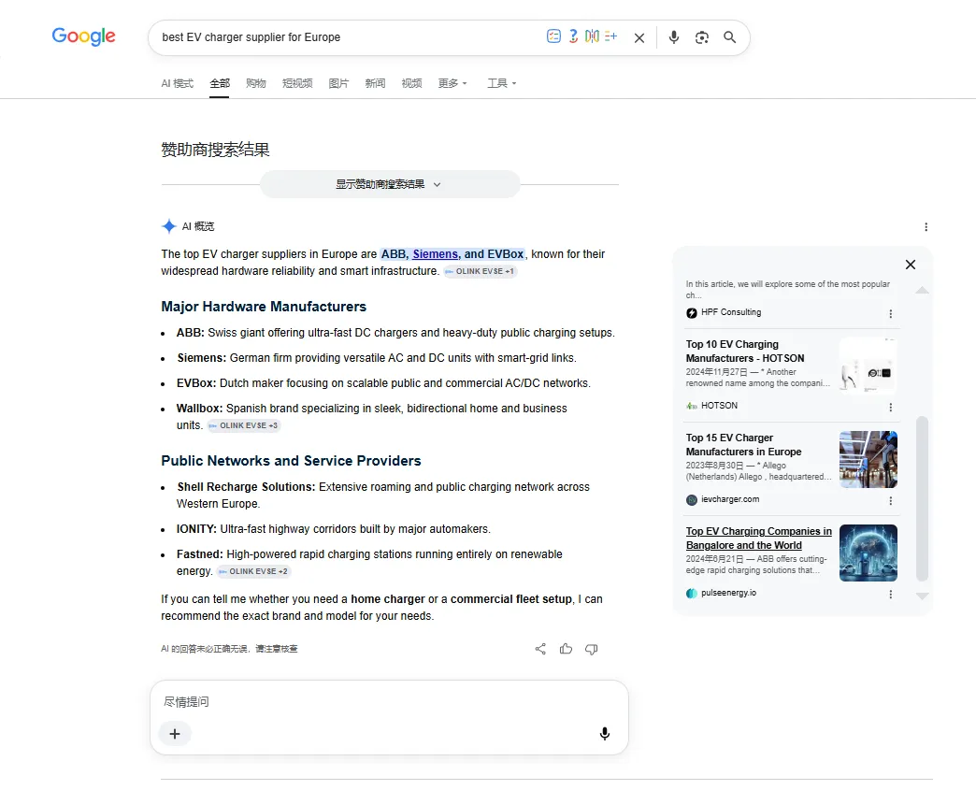976x790 pixels.
Task: Click HPF Consulting source name
Action: pyautogui.click(x=731, y=312)
